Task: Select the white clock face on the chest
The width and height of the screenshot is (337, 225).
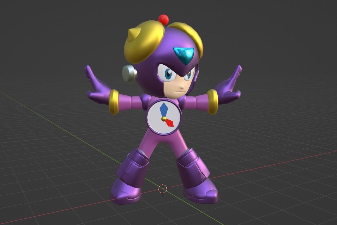Action: [x=164, y=117]
